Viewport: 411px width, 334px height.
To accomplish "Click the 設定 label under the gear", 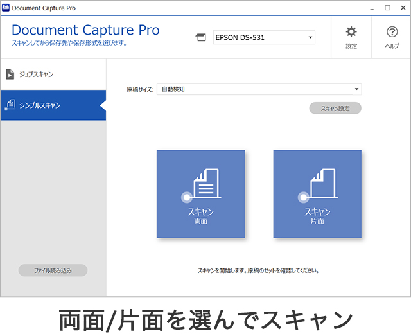I will point(351,46).
